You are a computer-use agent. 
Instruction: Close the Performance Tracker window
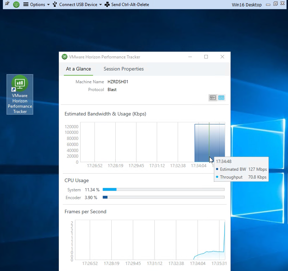pos(222,57)
